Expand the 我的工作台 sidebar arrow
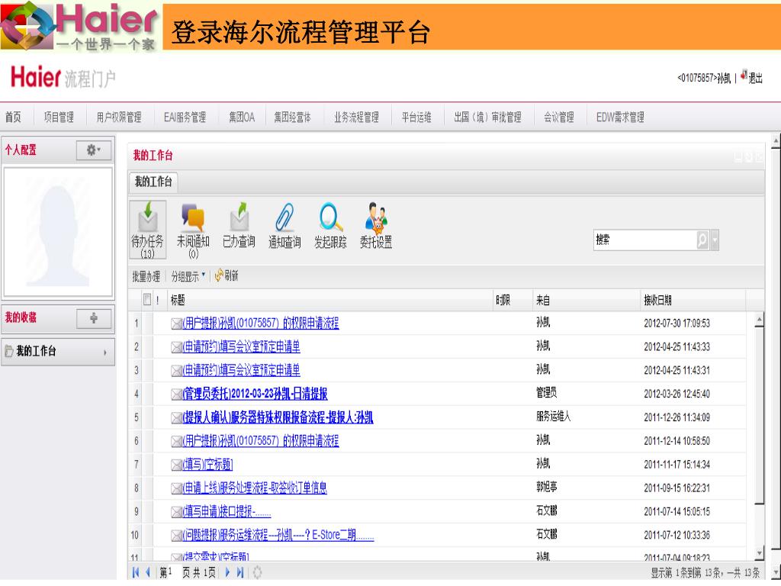 (104, 353)
